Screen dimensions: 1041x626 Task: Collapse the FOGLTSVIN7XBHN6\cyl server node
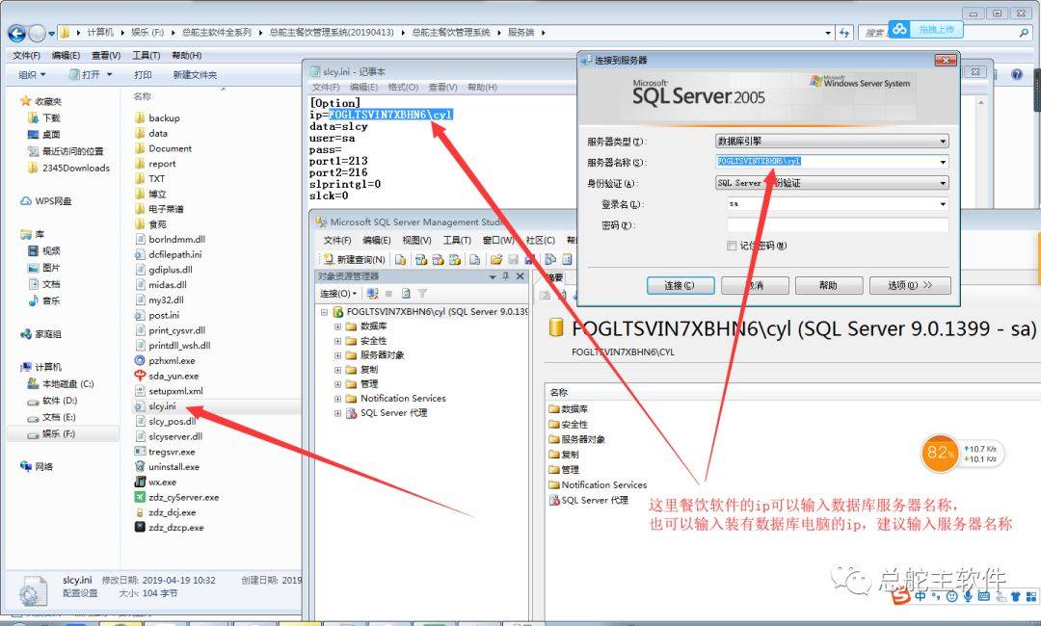coord(324,311)
